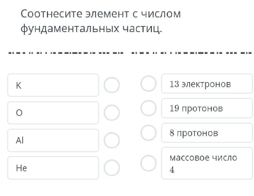Click the right dashed separator line
This screenshot has height=196, width=254.
point(192,53)
